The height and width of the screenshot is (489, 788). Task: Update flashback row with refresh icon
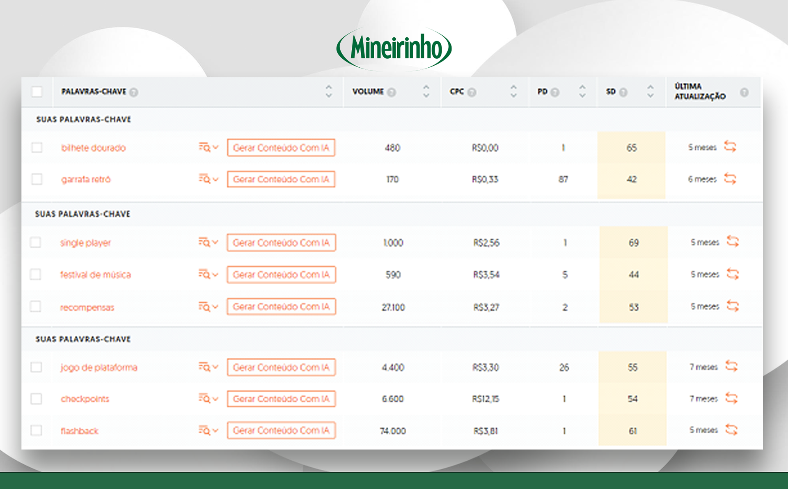731,430
